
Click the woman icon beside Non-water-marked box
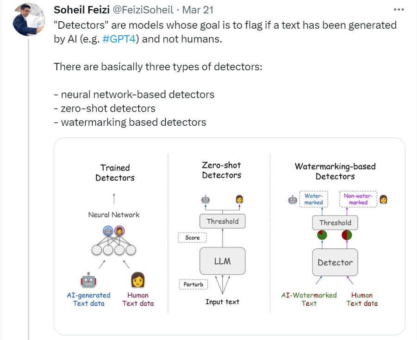383,199
